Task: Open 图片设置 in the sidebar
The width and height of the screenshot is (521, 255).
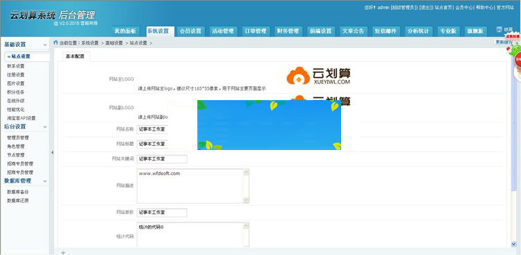Action: pos(15,83)
